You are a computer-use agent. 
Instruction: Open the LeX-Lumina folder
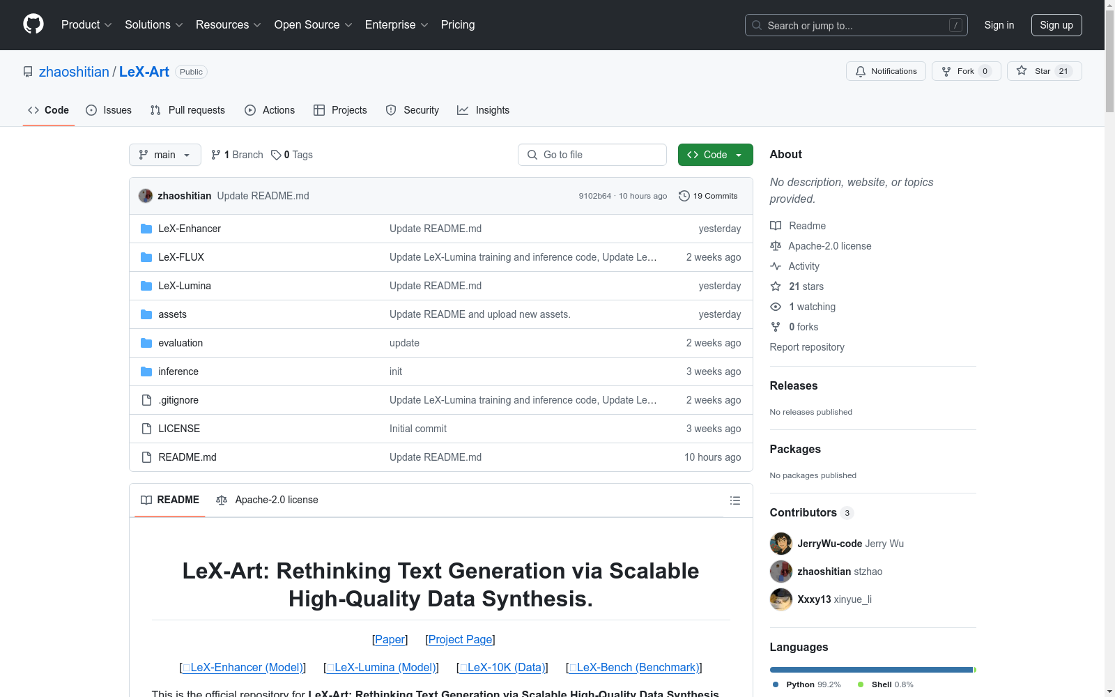[185, 286]
